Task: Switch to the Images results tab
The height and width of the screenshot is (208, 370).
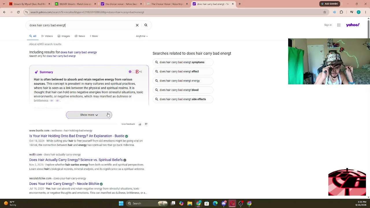Action: (x=64, y=36)
